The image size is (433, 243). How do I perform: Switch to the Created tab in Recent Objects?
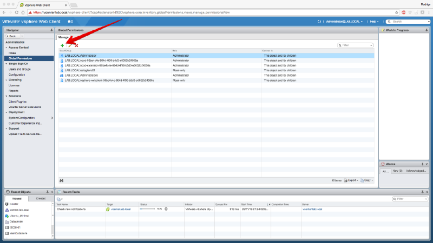coord(41,199)
